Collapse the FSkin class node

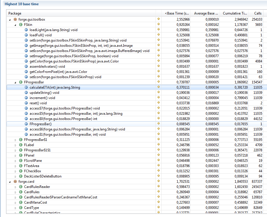pyautogui.click(x=15, y=25)
